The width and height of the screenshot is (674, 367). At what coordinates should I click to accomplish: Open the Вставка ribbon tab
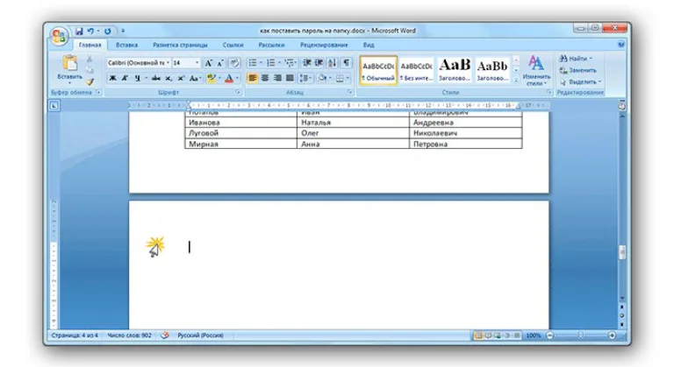coord(126,45)
